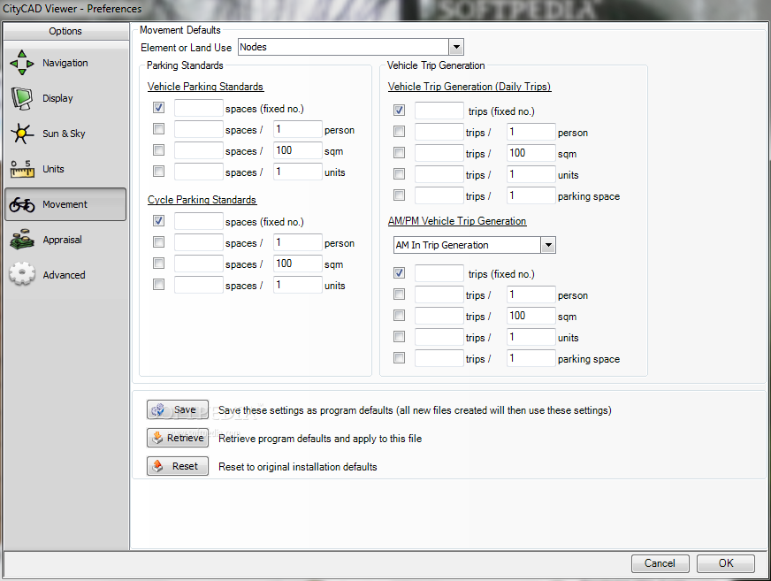Click Retrieve program defaults button
771x581 pixels.
[x=178, y=438]
